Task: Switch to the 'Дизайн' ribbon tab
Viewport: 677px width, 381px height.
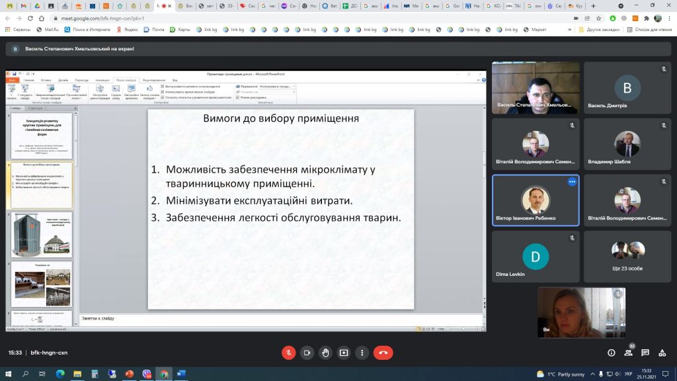Action: coord(63,80)
